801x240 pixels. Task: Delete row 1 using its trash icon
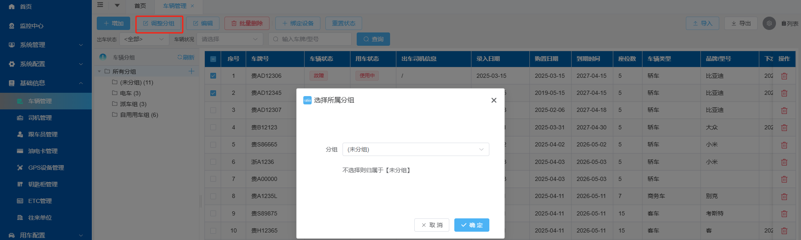coord(784,76)
